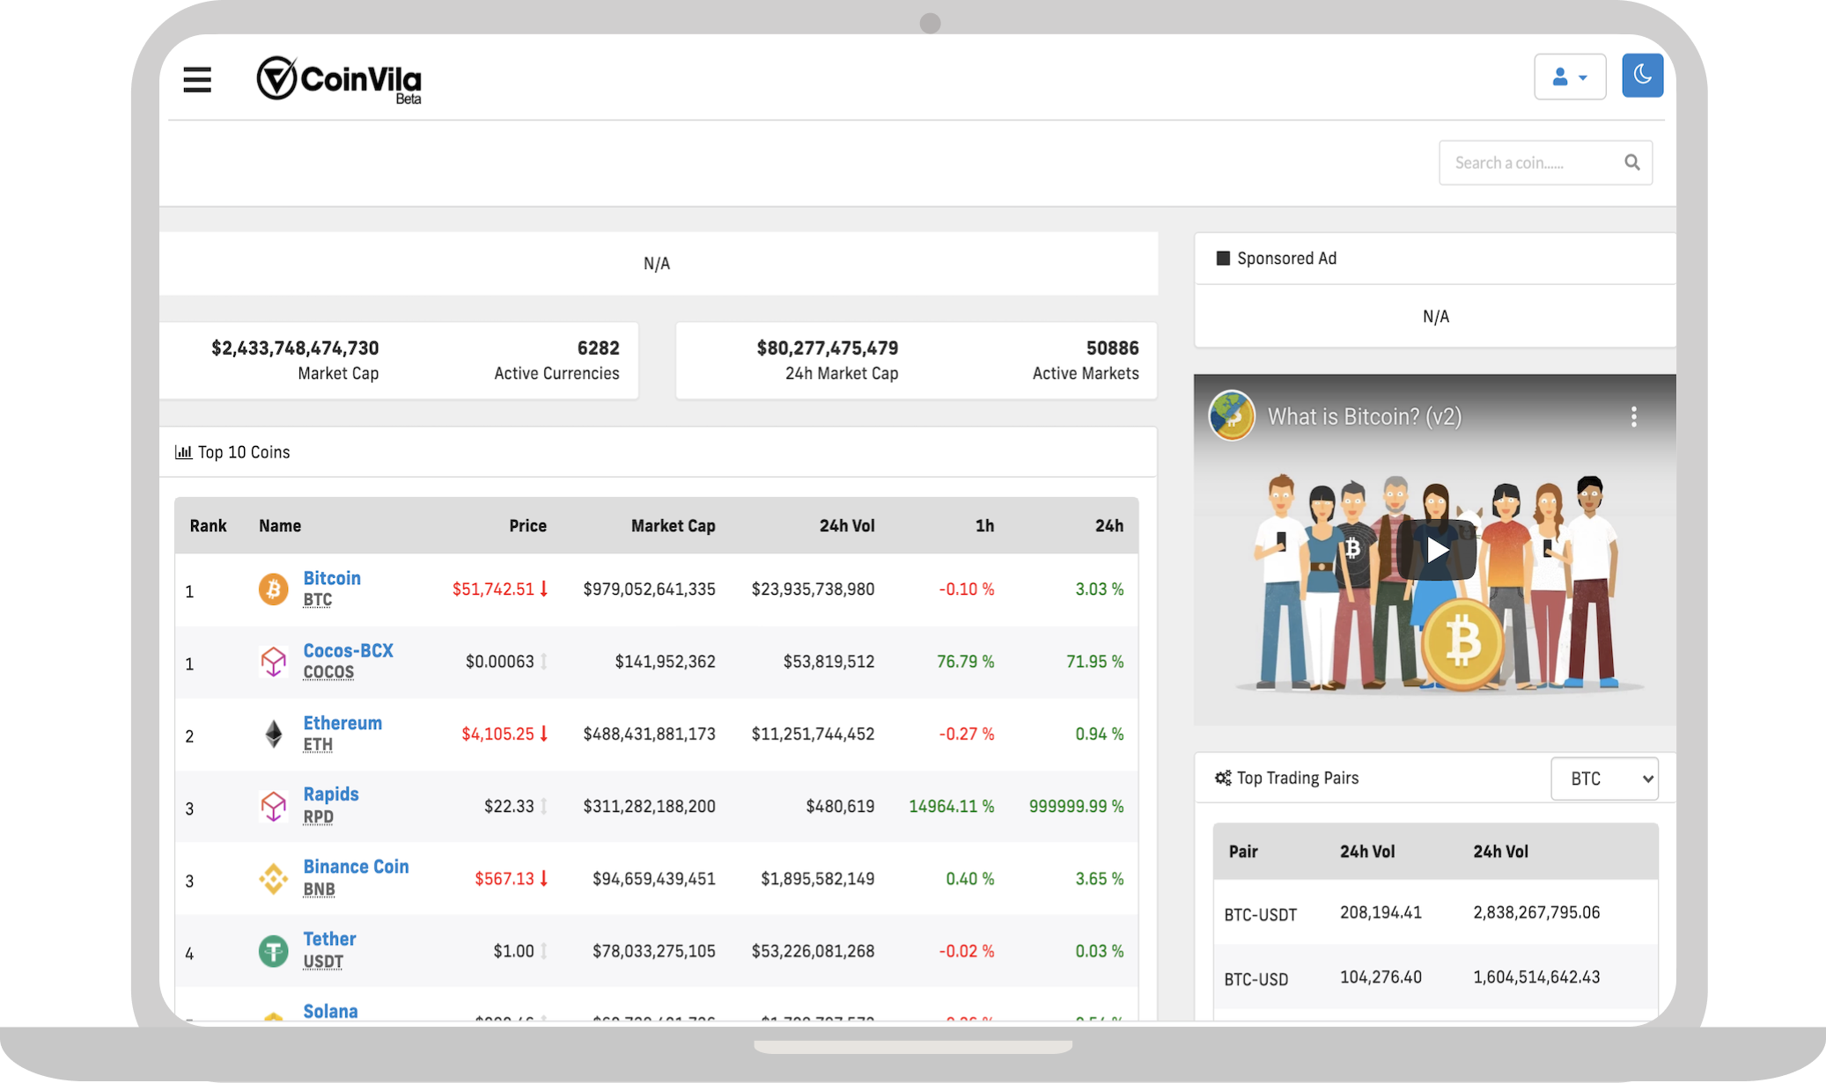Click Bitcoin market cap $979,052,641,335

649,589
